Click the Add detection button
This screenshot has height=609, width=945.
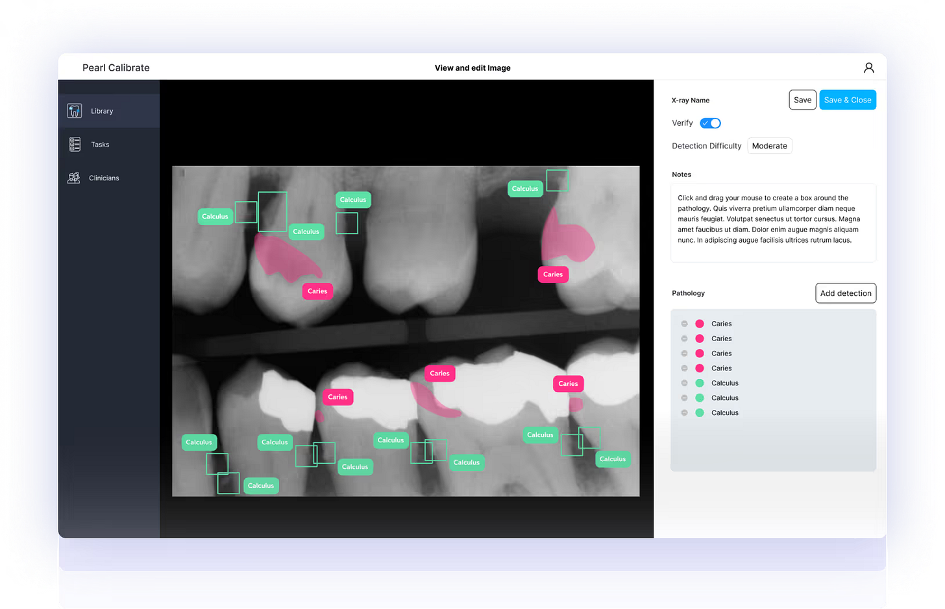(846, 293)
